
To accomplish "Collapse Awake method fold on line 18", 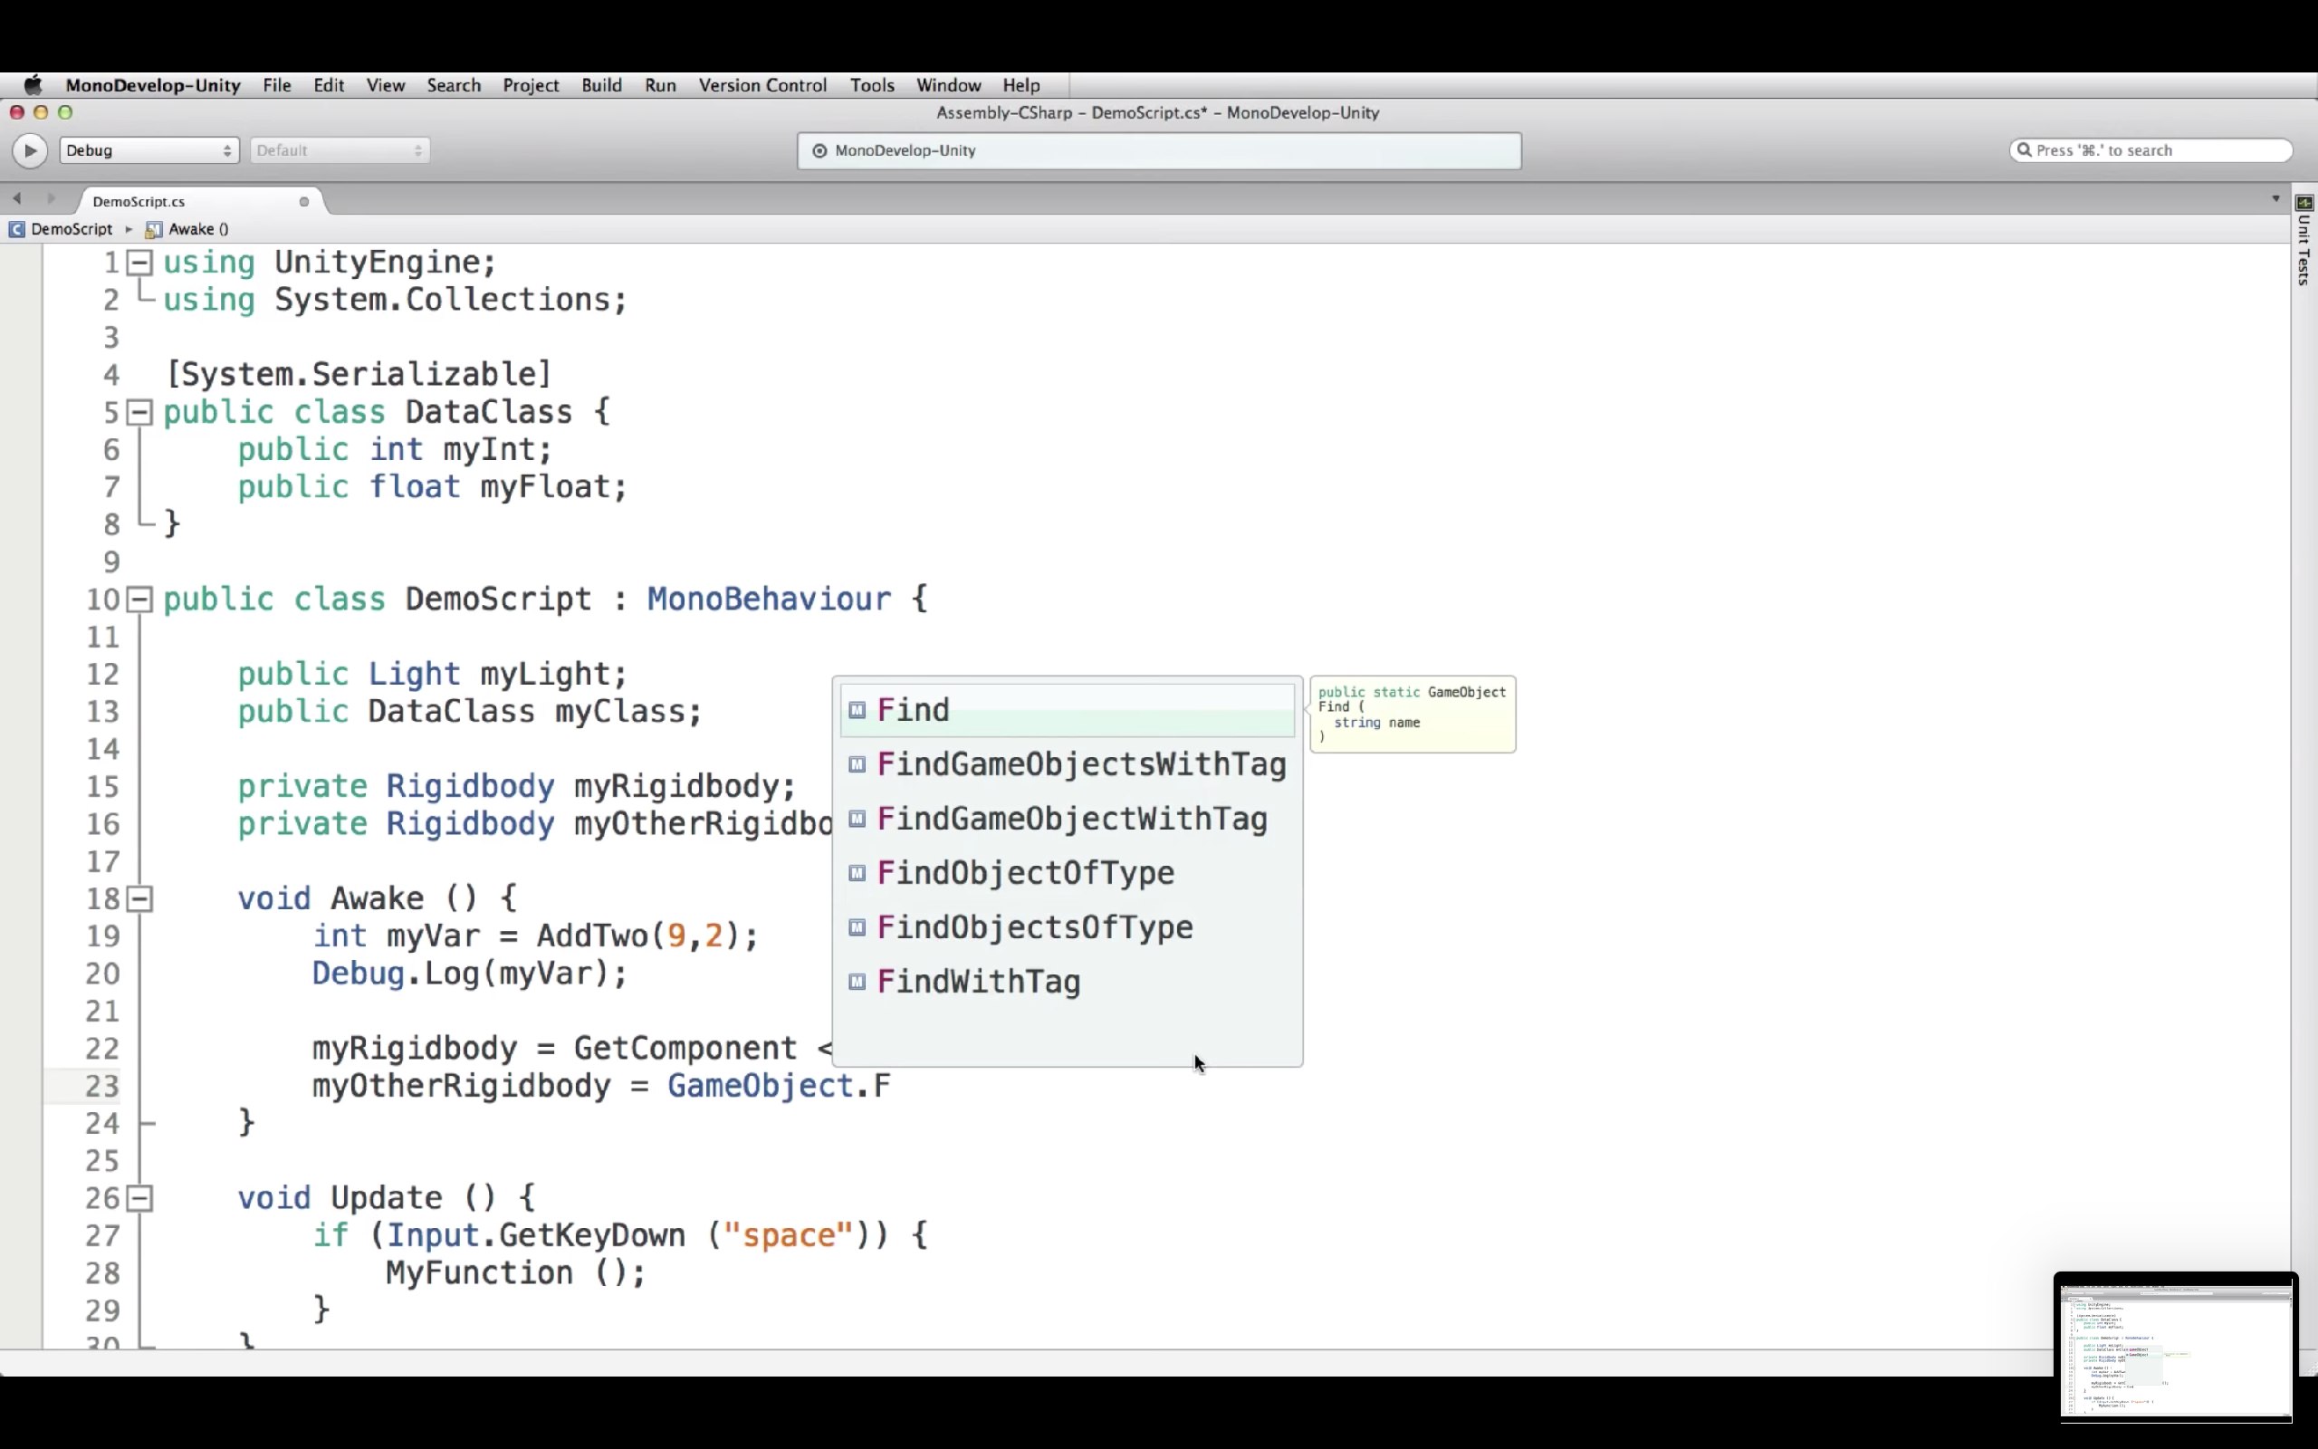I will tap(139, 899).
